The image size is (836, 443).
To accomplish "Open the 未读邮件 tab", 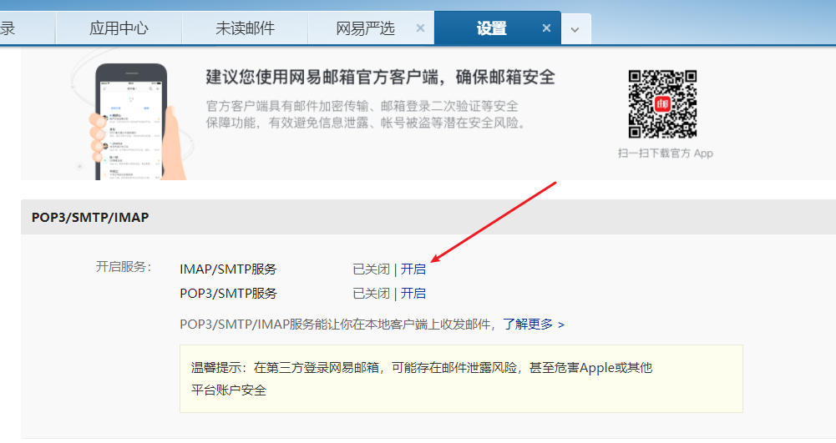I will point(245,28).
